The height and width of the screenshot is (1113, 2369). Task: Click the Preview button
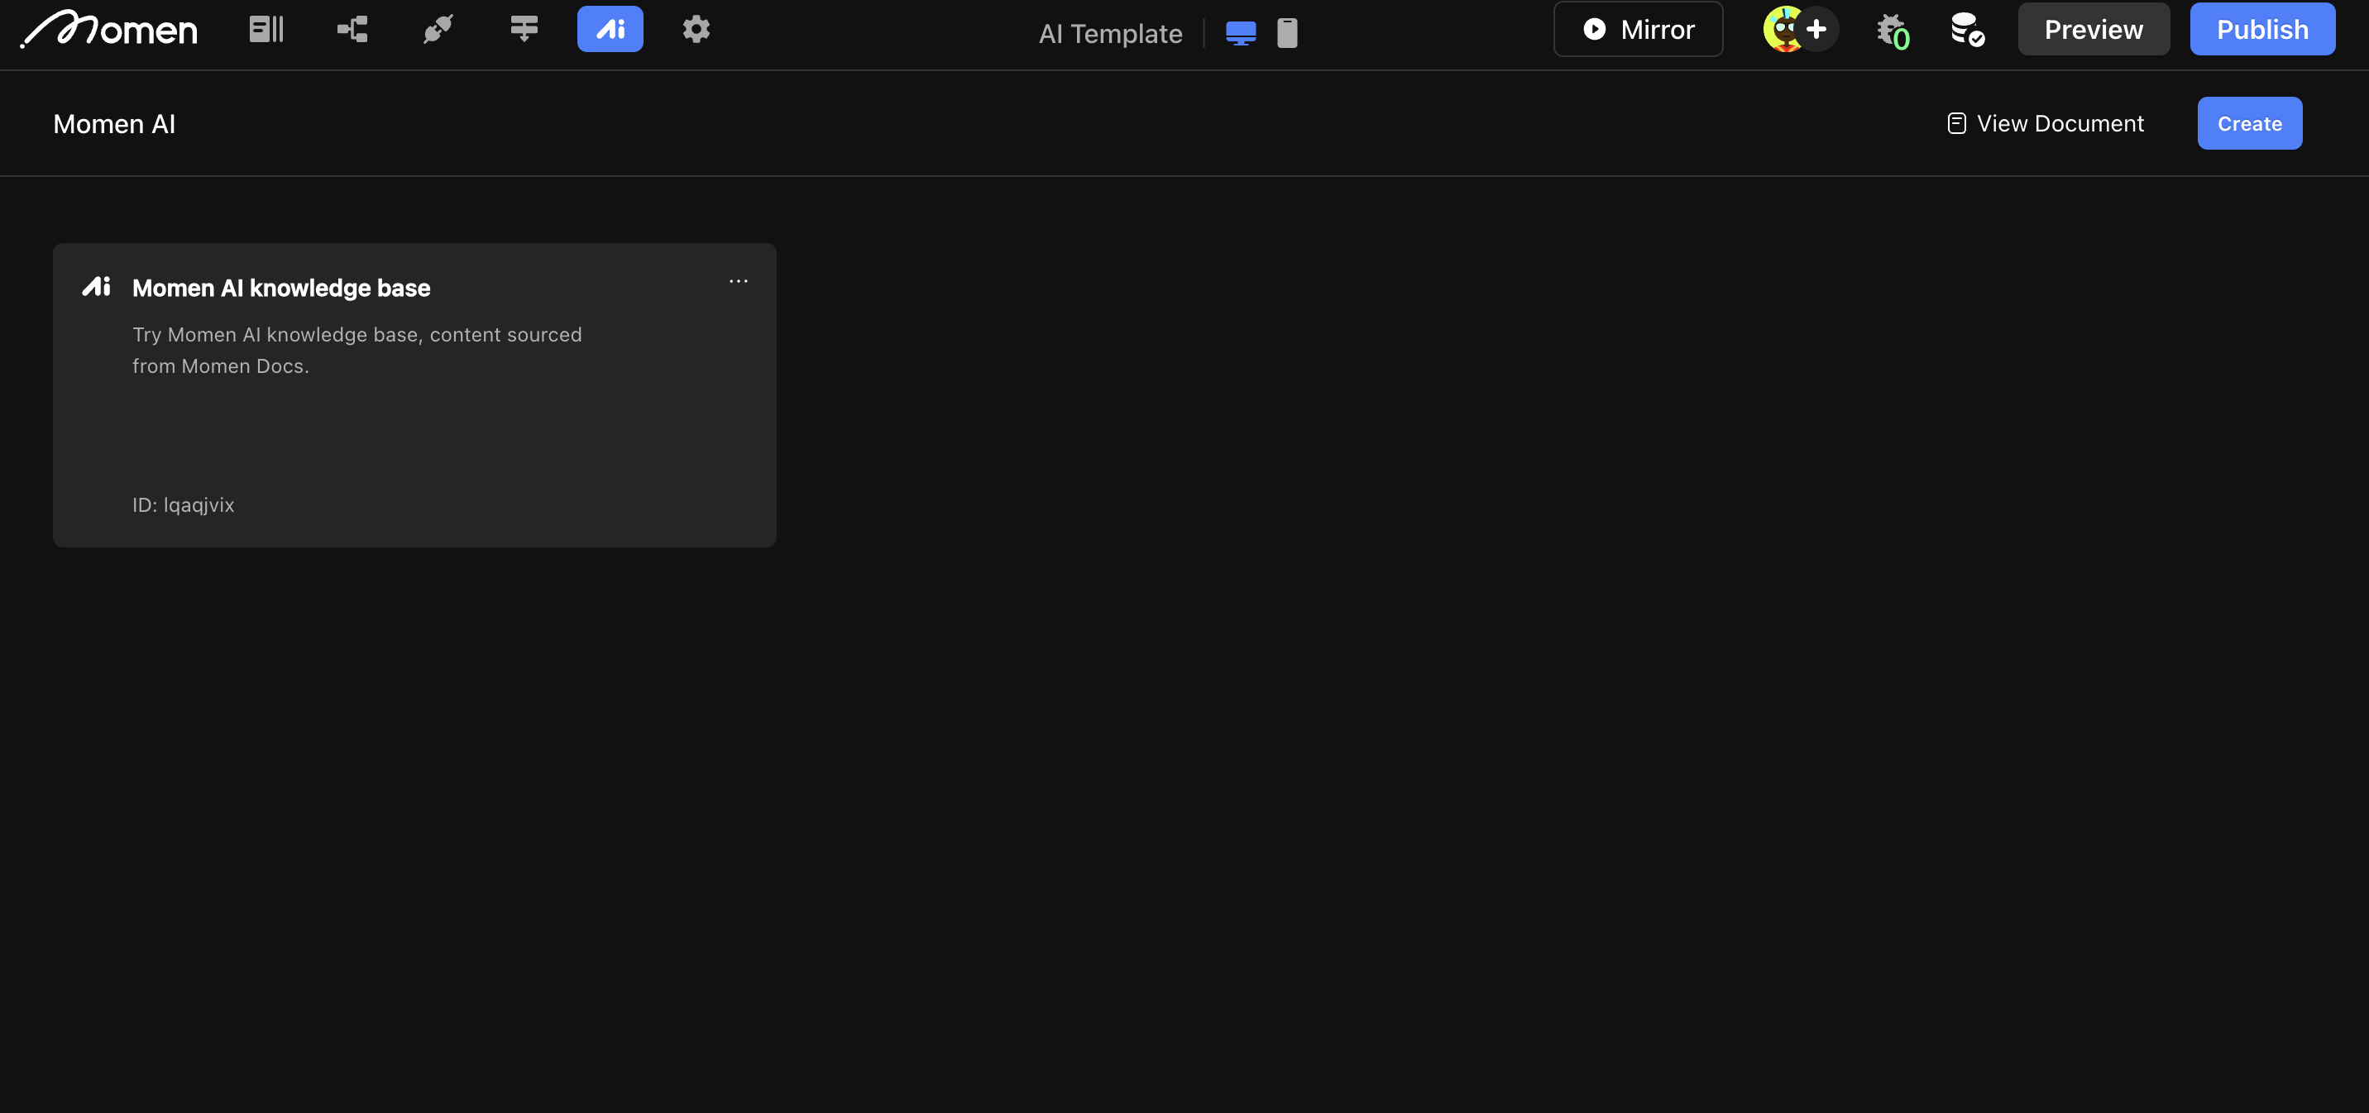click(2093, 30)
